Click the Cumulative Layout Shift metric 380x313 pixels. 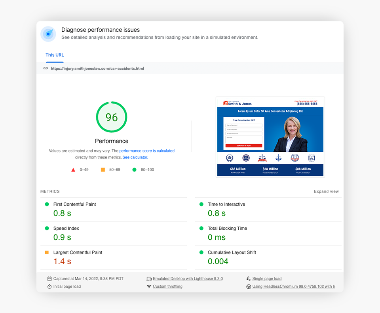click(x=232, y=252)
